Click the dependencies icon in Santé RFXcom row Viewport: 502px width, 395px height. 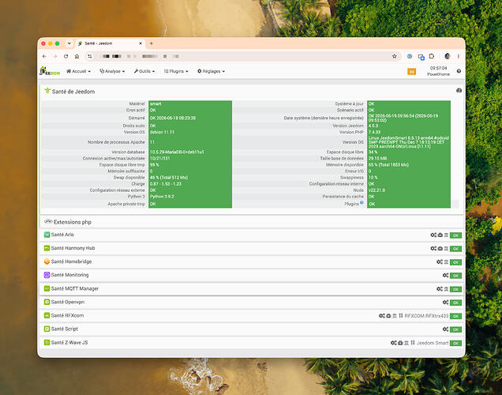tap(388, 316)
